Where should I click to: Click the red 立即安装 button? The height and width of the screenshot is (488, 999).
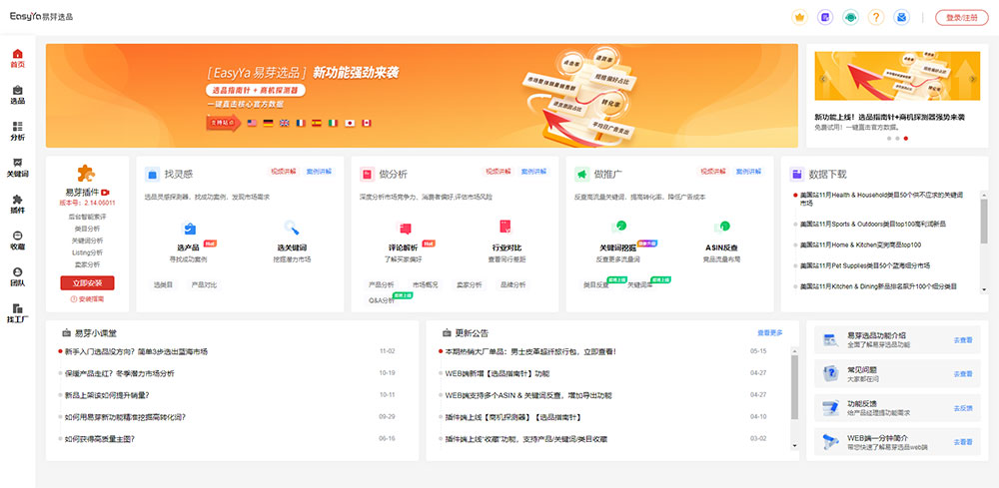click(x=87, y=282)
